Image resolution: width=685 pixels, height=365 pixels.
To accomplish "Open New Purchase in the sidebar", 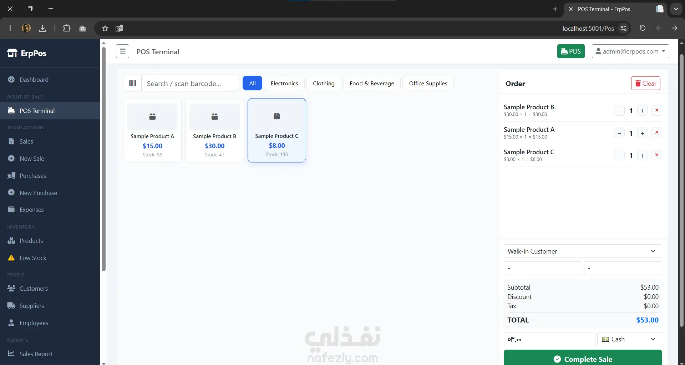I will point(50,193).
